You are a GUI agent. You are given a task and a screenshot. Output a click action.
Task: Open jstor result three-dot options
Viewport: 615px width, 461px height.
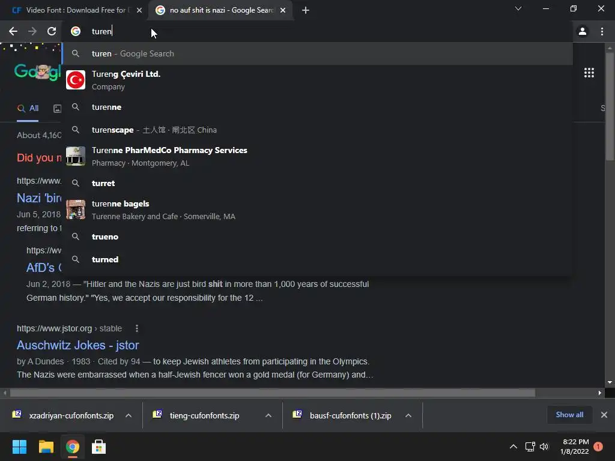(x=137, y=328)
